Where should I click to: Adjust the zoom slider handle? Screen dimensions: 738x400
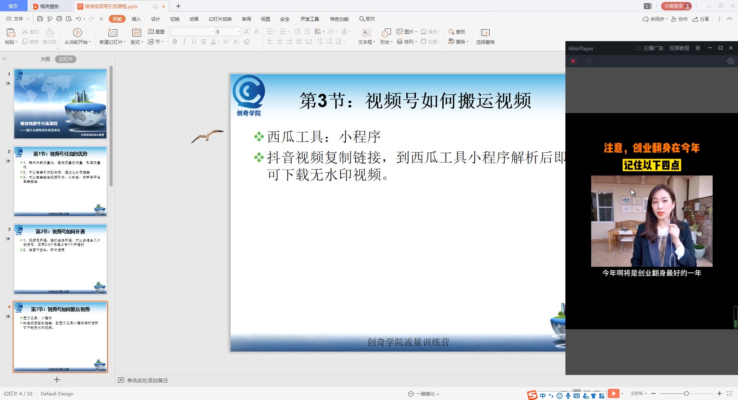[686, 393]
